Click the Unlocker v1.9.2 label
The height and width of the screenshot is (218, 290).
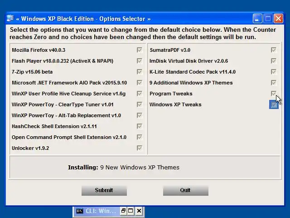click(30, 149)
